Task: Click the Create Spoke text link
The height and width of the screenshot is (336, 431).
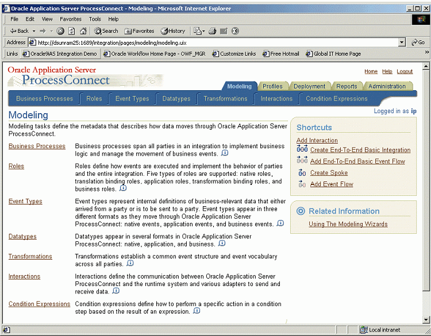Action: (x=329, y=173)
